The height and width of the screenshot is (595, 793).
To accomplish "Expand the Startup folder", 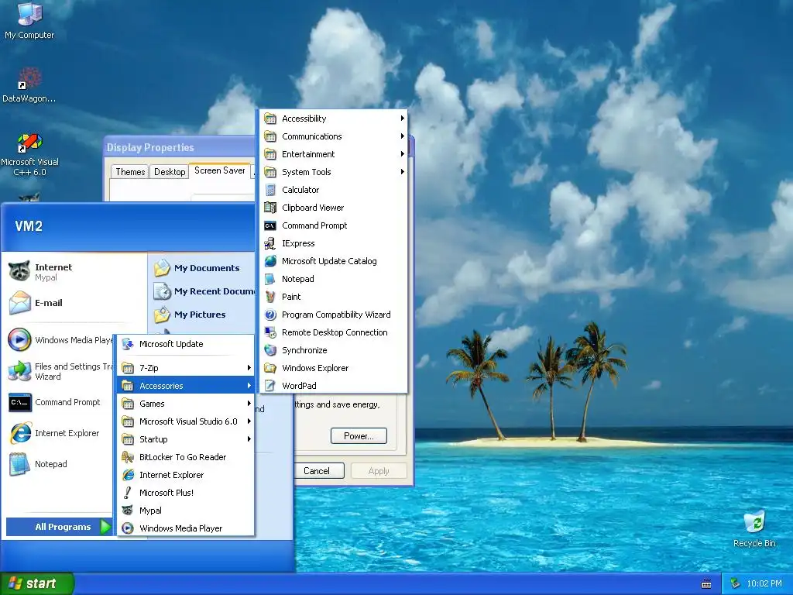I will [x=186, y=439].
